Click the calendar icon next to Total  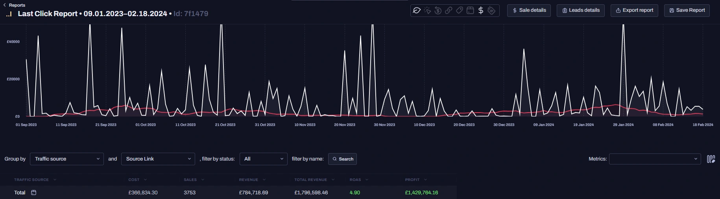tap(34, 193)
